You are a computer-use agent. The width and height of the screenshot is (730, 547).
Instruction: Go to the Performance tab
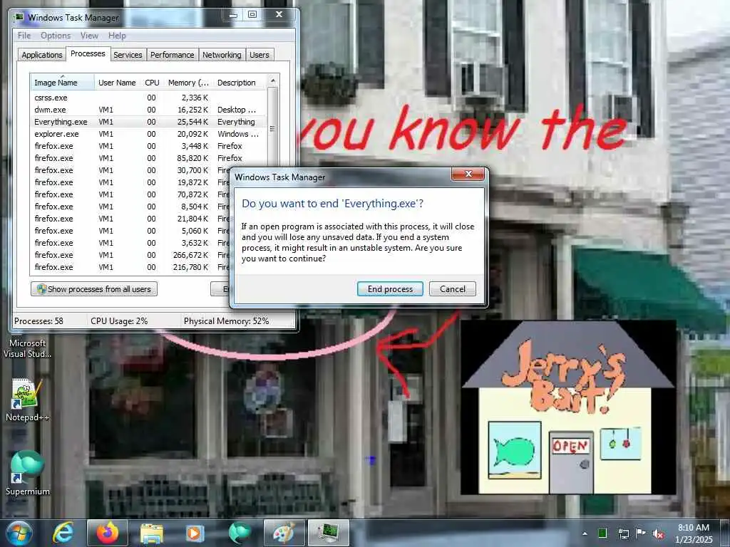[x=173, y=55]
